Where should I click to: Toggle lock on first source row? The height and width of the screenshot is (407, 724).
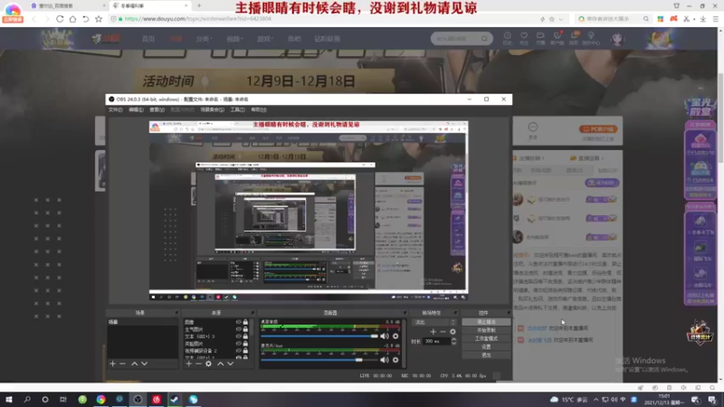245,322
